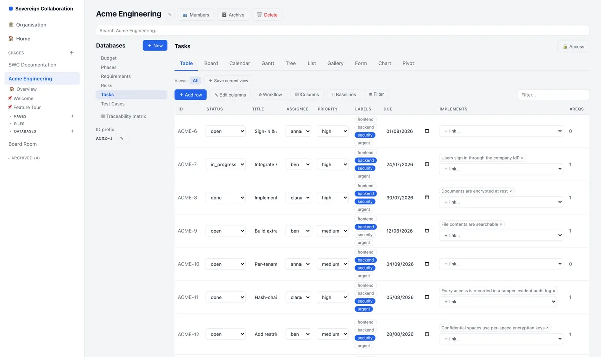Image resolution: width=601 pixels, height=357 pixels.
Task: Click the pencil icon beside Acme Engineering title
Action: (x=170, y=15)
